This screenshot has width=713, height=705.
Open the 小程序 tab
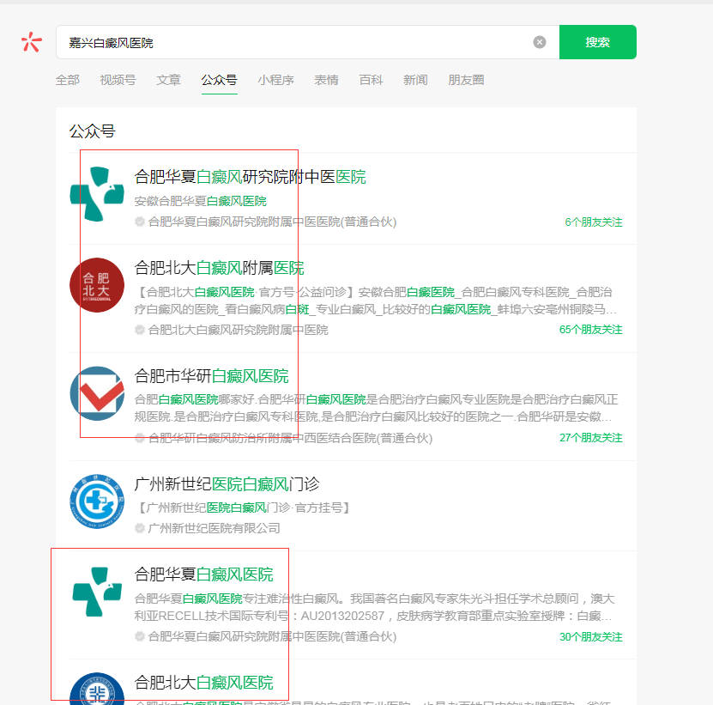275,80
